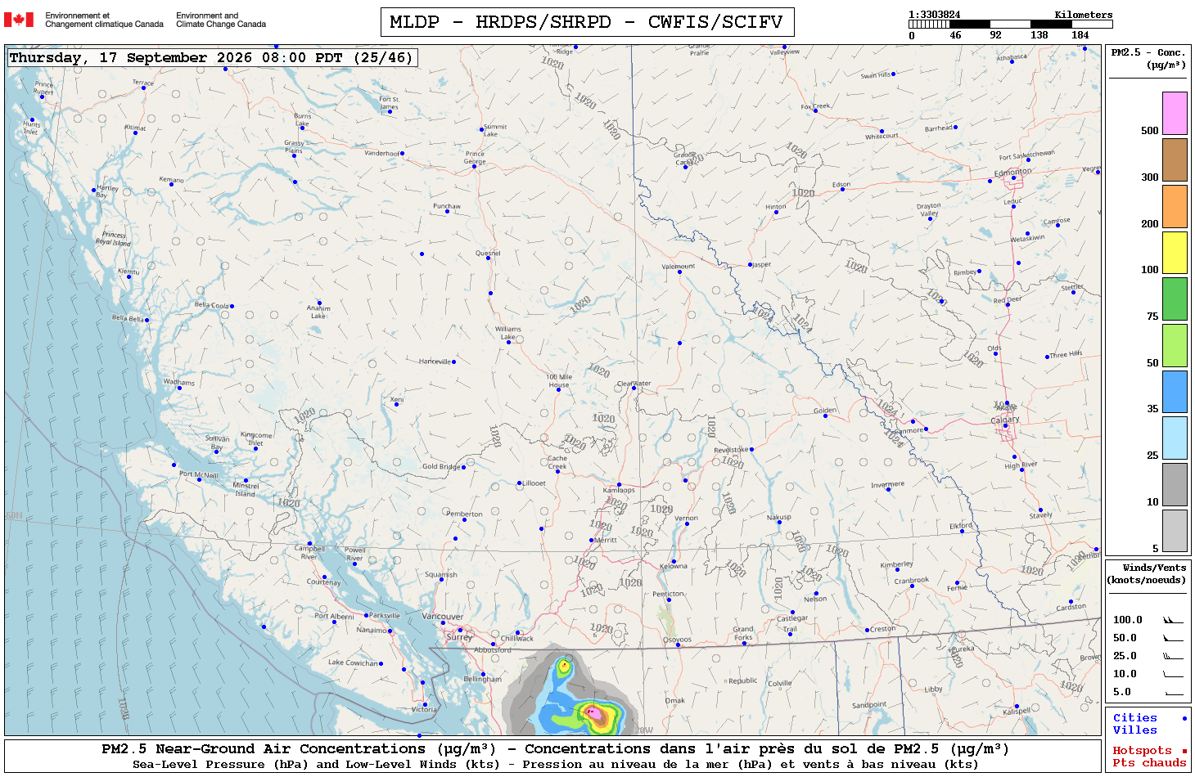
Task: Click the Calgary city label
Action: [1005, 420]
